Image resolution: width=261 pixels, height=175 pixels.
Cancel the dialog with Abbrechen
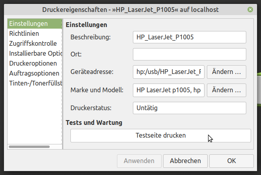click(185, 161)
